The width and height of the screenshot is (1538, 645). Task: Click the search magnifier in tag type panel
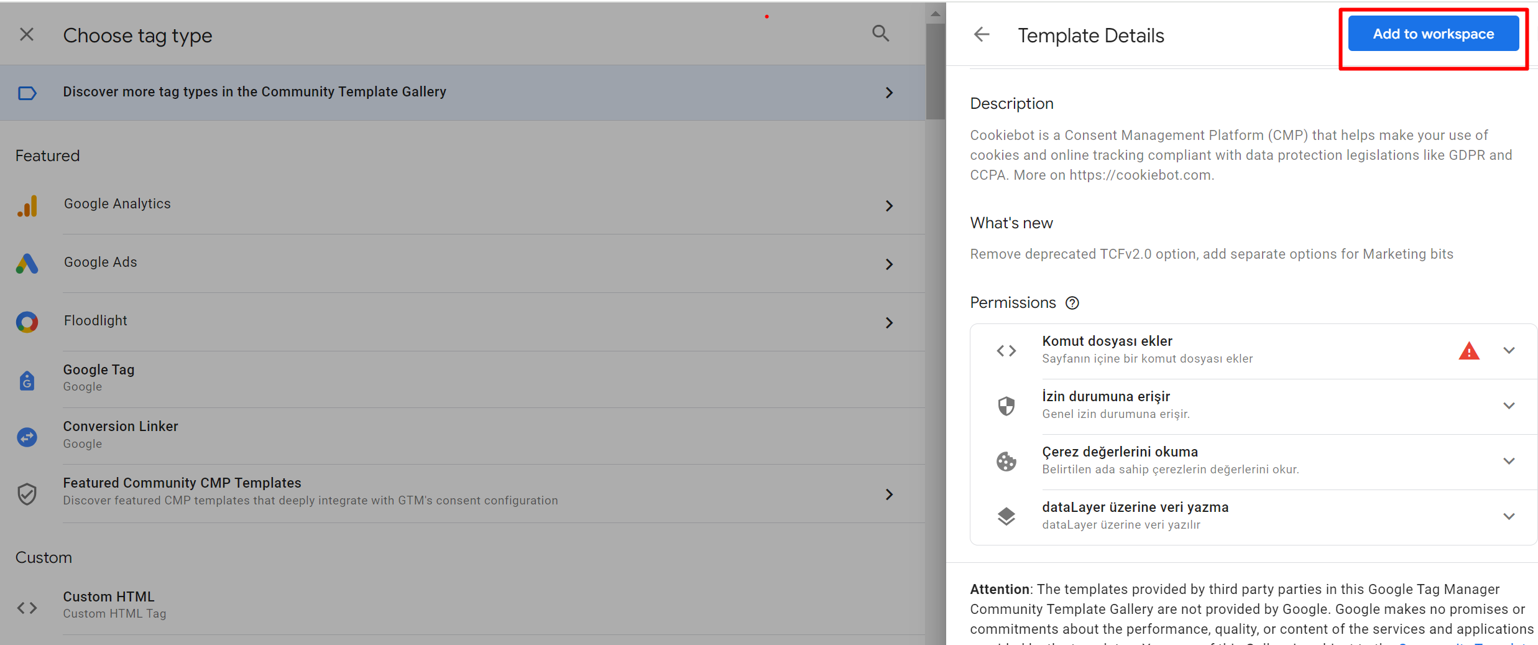pyautogui.click(x=880, y=34)
